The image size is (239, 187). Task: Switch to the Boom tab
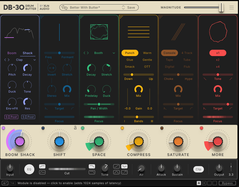[12, 53]
